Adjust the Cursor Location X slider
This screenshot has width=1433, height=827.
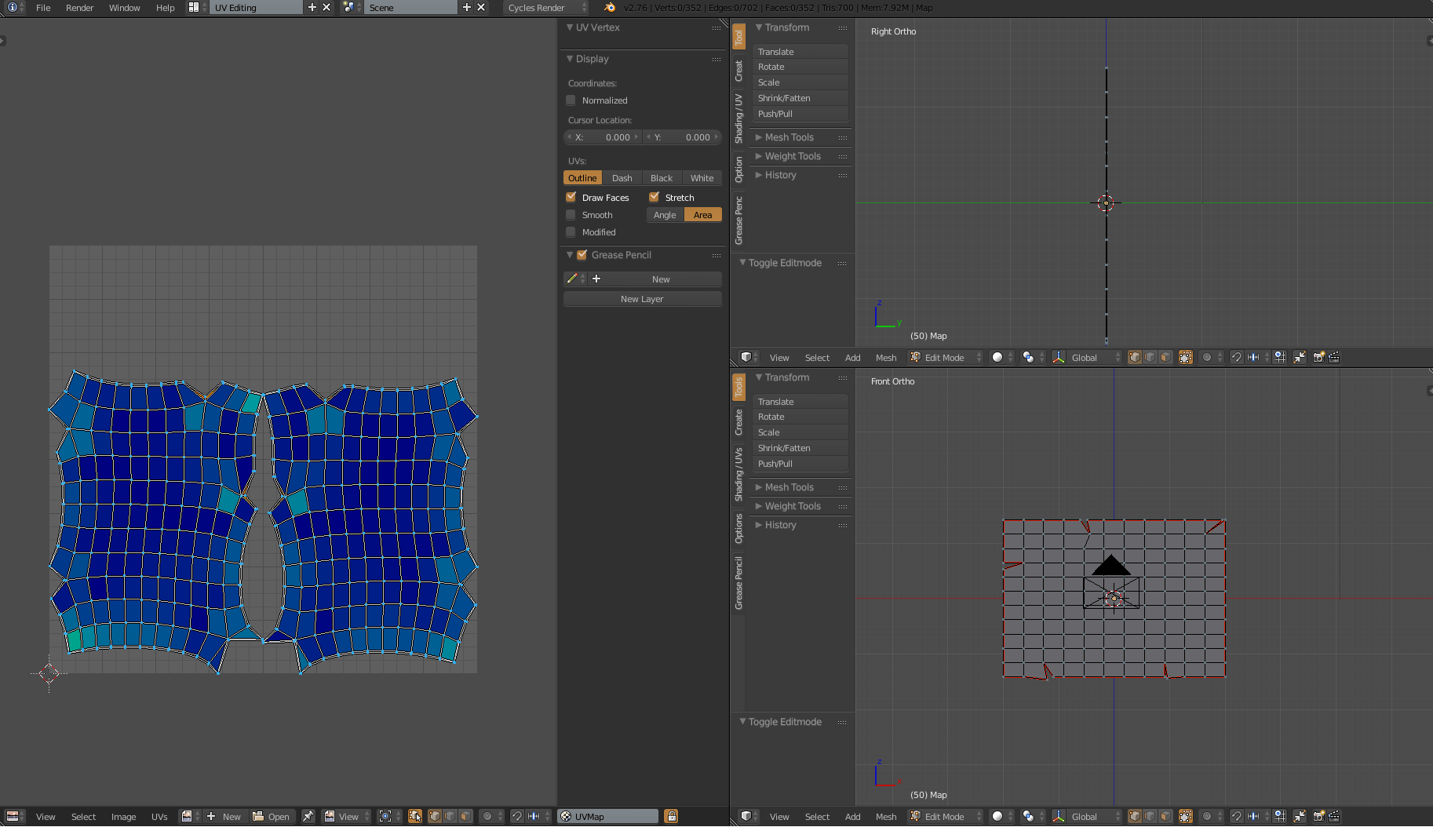click(603, 137)
